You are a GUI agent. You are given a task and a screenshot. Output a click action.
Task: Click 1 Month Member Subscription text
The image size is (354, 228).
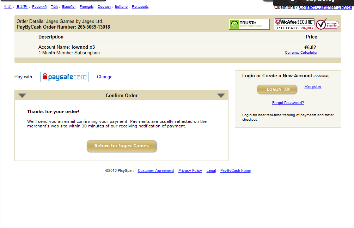coord(69,53)
